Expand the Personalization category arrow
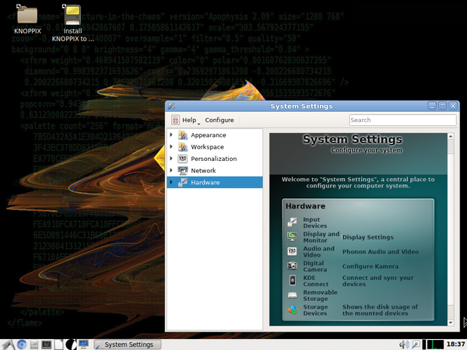This screenshot has height=350, width=467. coord(171,159)
